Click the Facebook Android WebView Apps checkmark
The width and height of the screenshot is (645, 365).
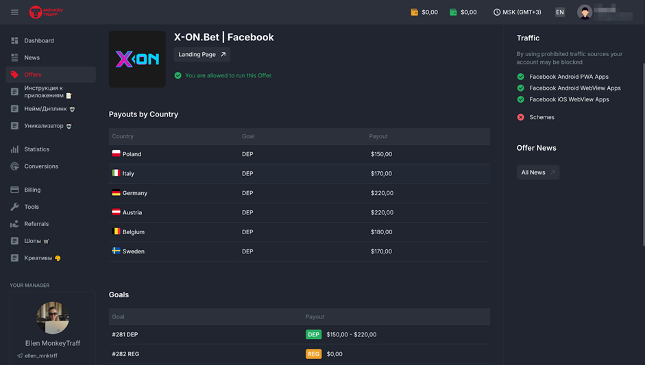(520, 88)
